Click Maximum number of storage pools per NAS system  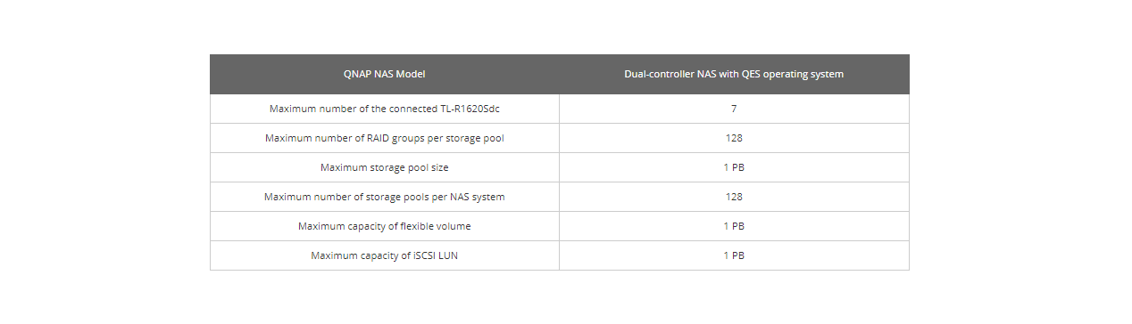pyautogui.click(x=385, y=197)
